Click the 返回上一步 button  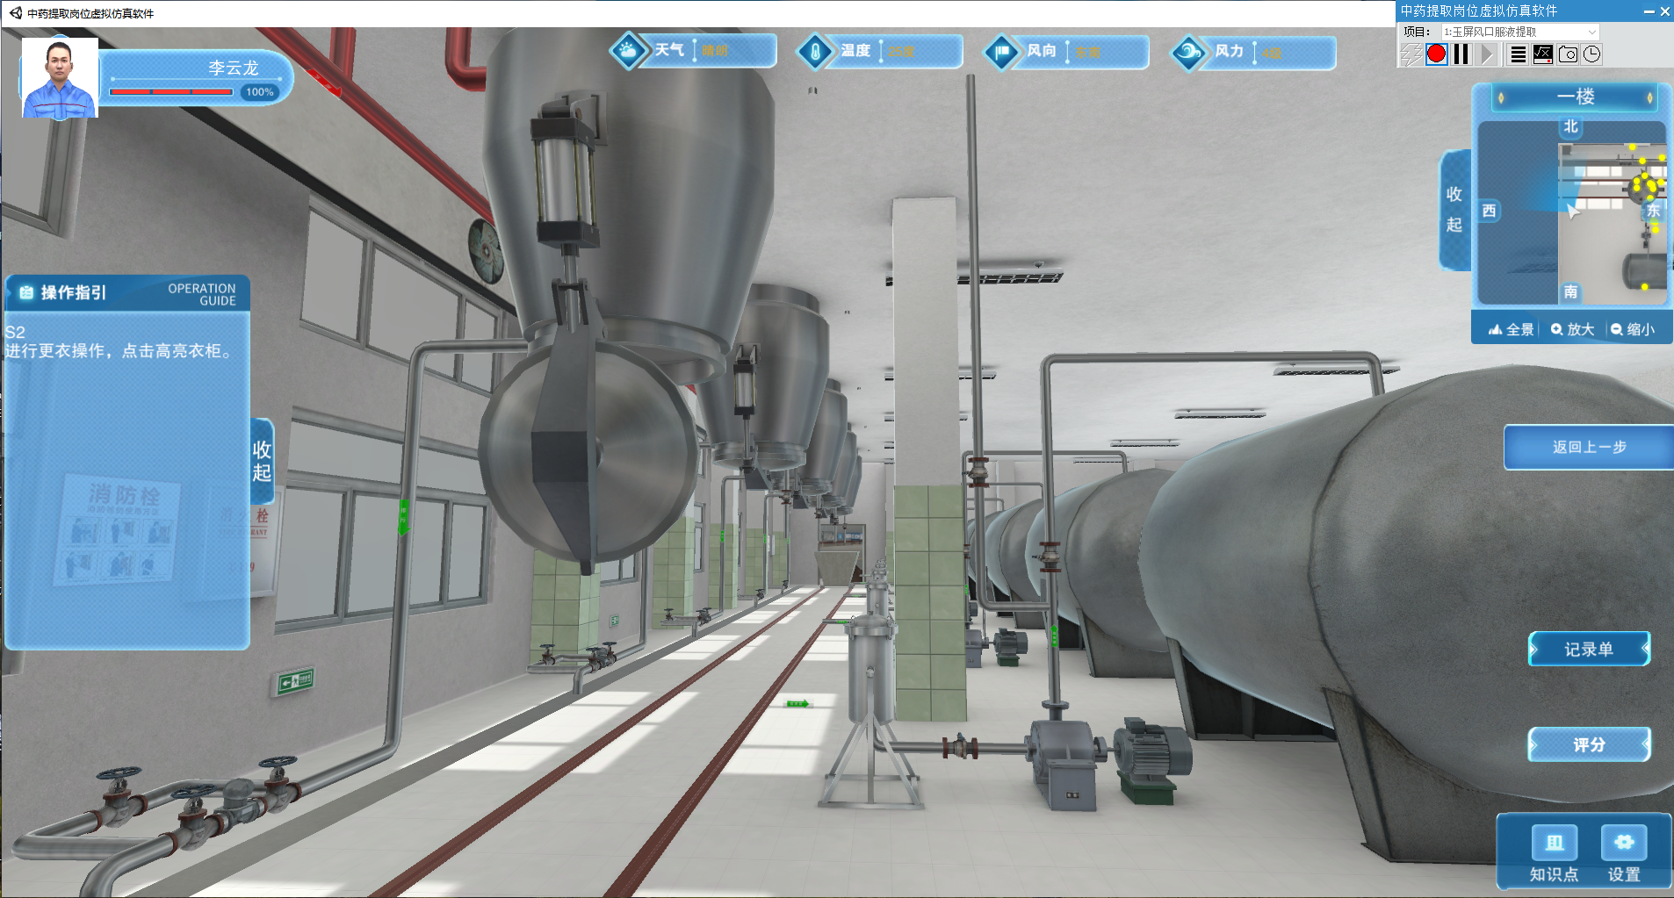coord(1588,447)
